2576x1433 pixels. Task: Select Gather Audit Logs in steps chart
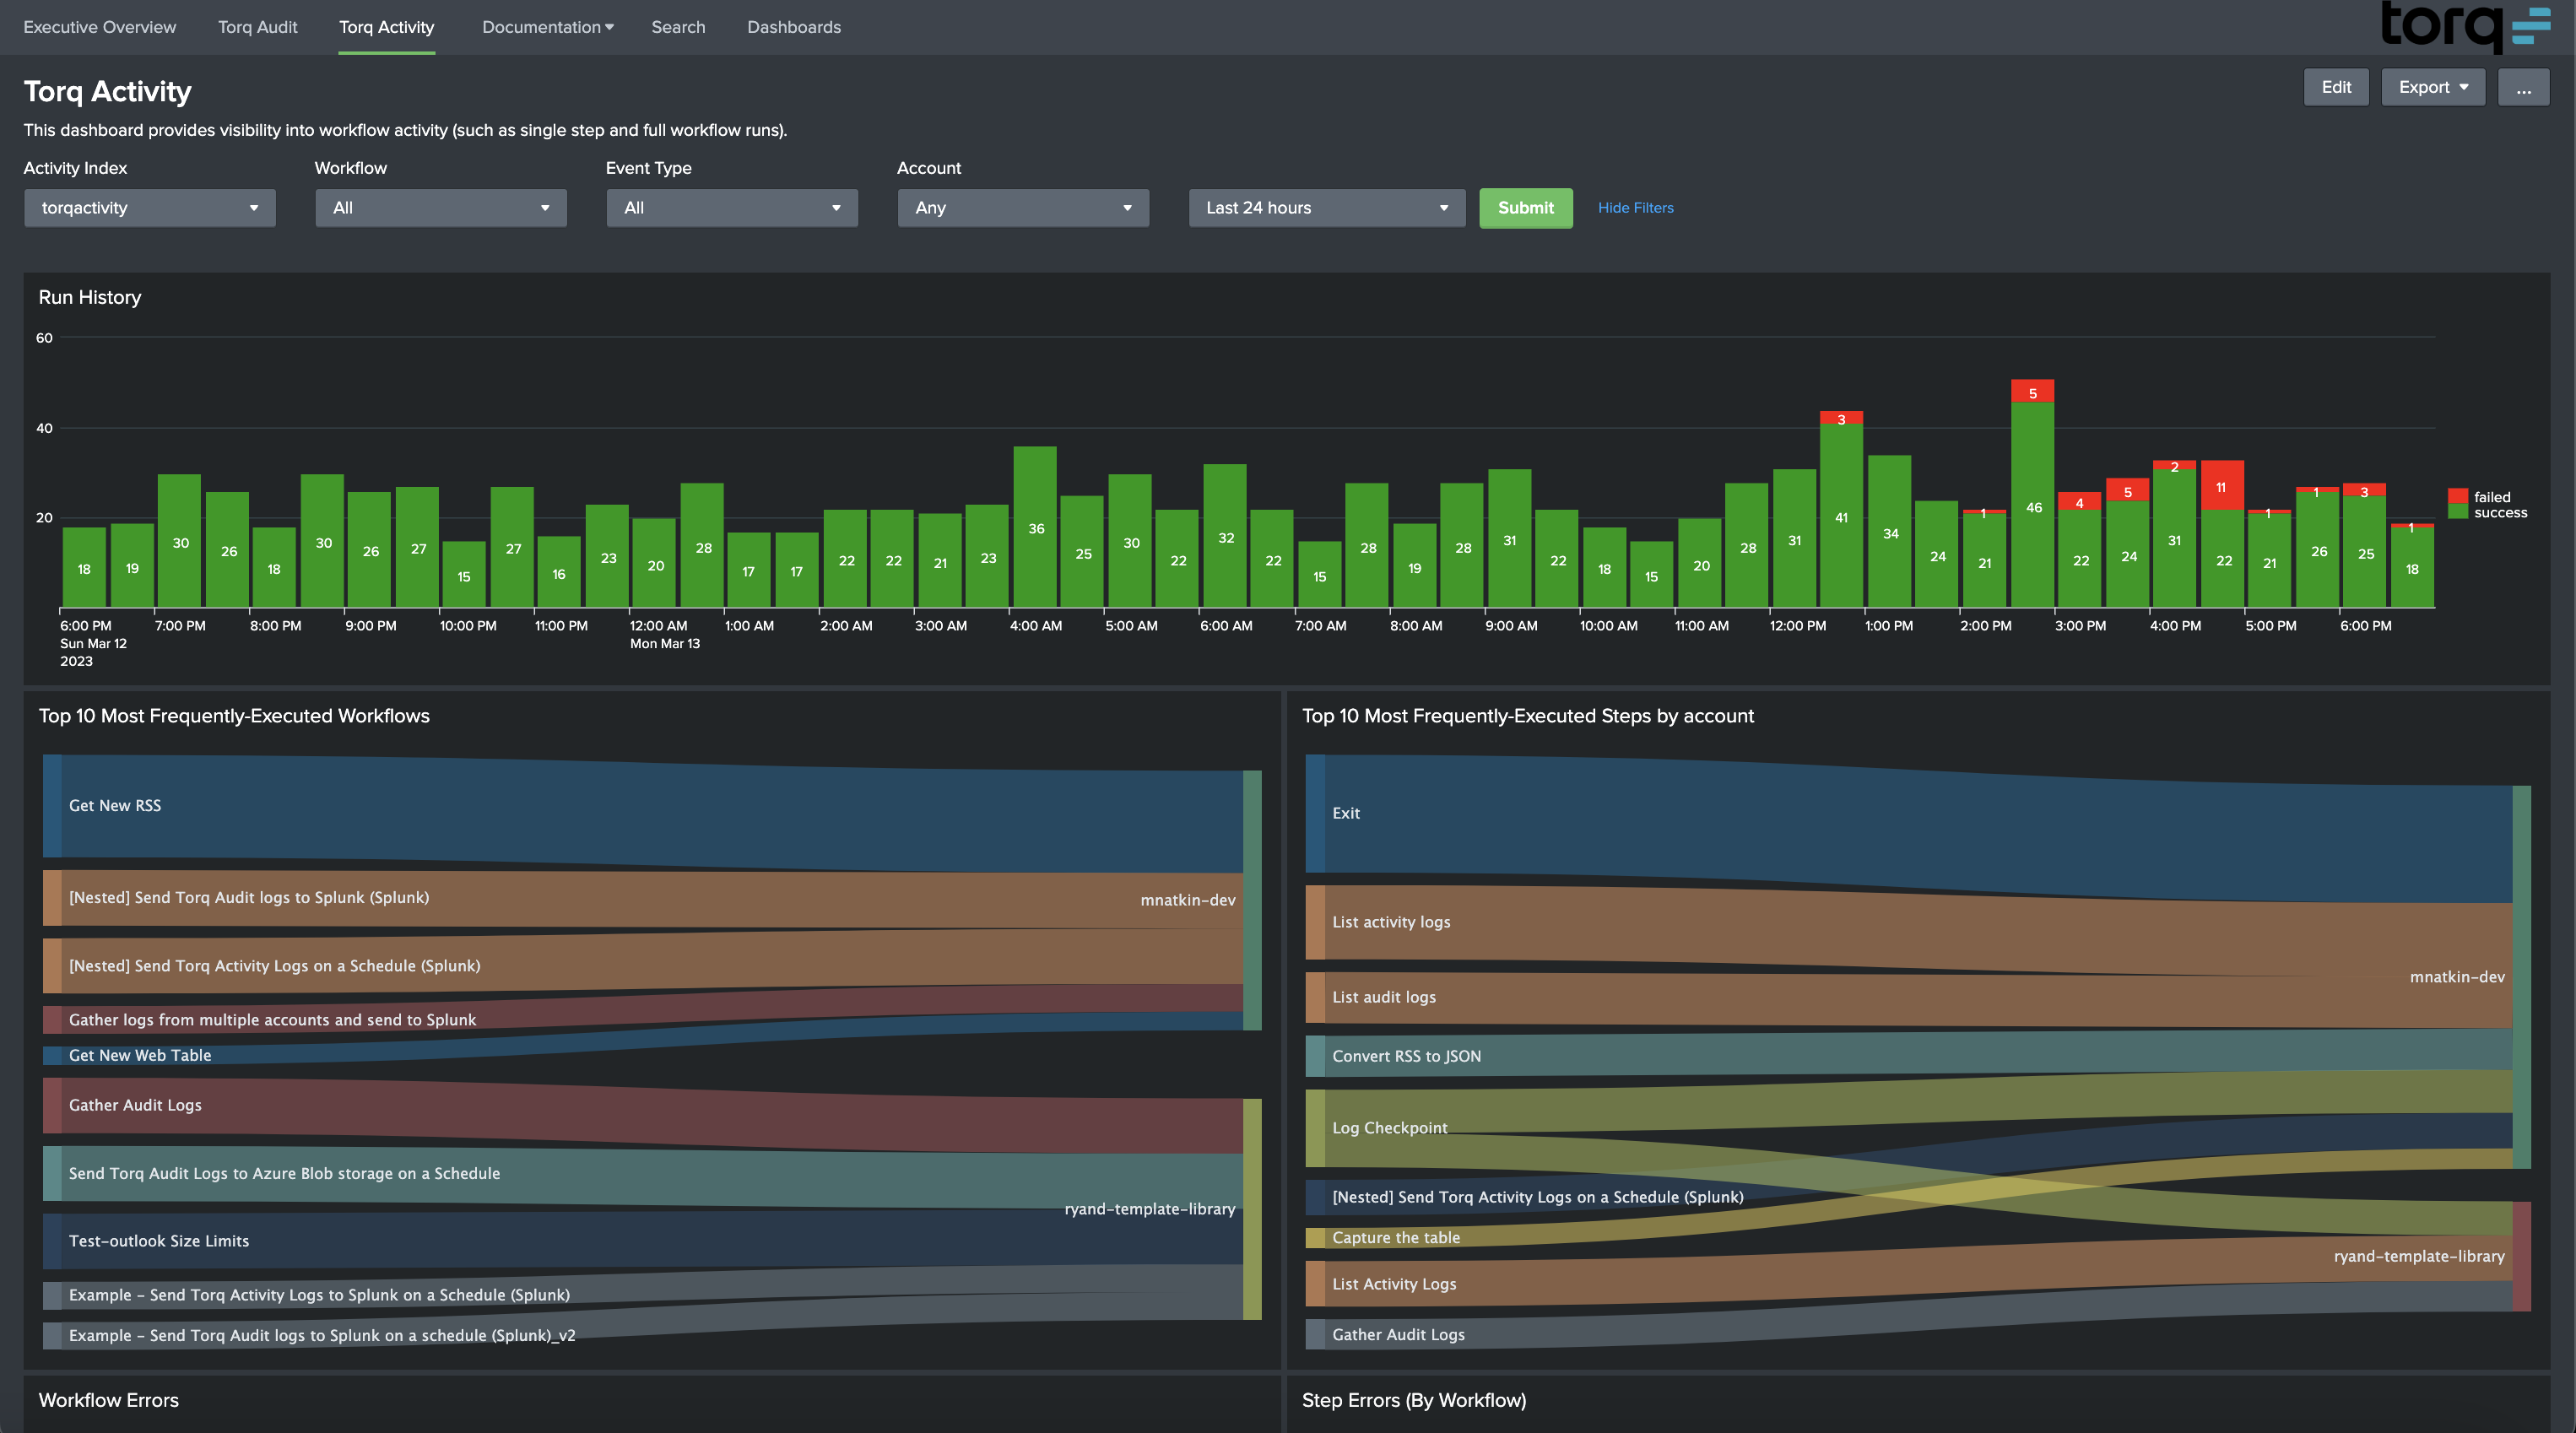point(1315,1334)
